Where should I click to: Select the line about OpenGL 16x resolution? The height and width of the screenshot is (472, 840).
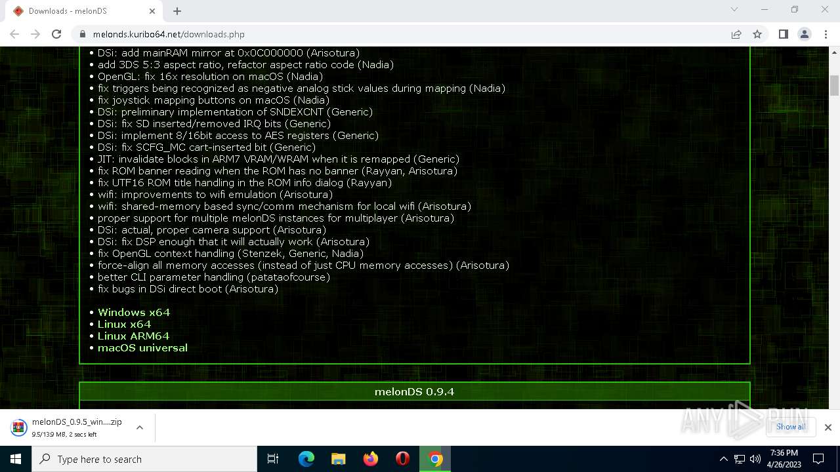(210, 77)
